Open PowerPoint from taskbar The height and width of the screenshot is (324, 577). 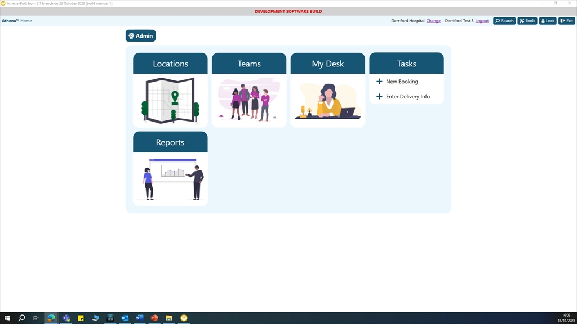tap(154, 318)
